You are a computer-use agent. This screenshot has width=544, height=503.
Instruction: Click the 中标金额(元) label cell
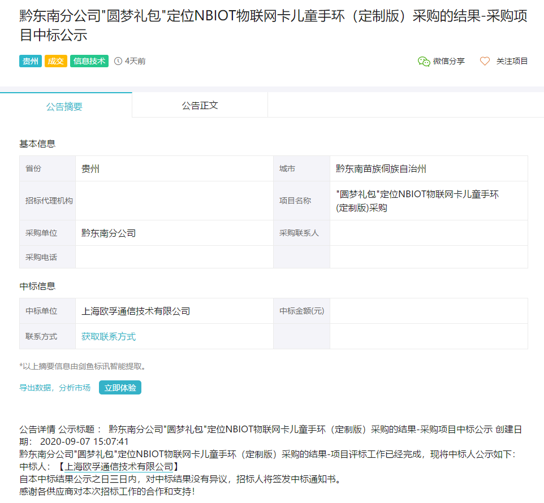coord(301,311)
